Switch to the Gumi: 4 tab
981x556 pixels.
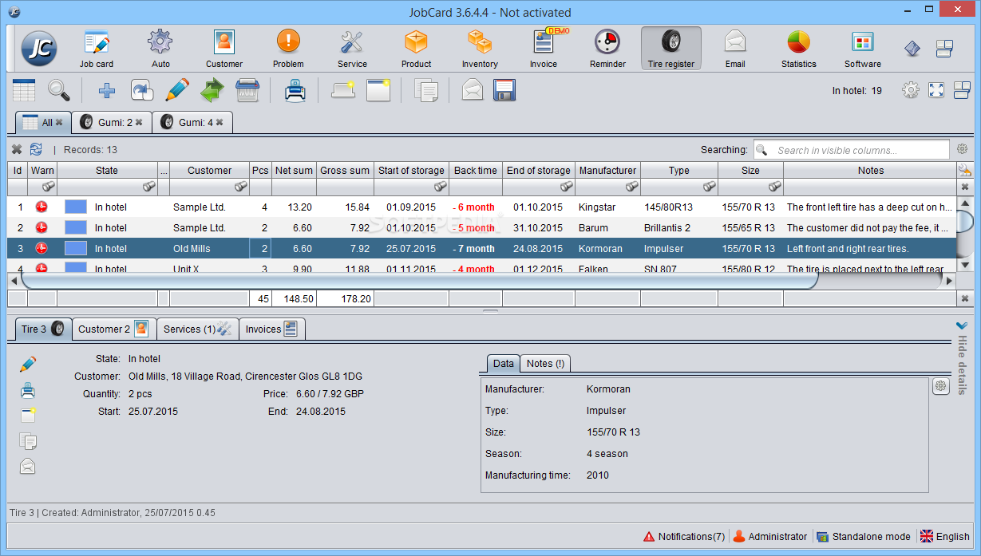coord(191,122)
